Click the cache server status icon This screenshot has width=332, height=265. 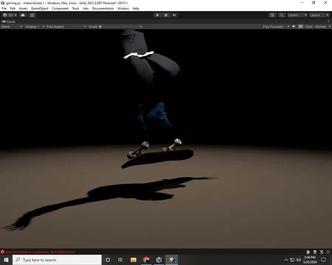tap(315, 252)
